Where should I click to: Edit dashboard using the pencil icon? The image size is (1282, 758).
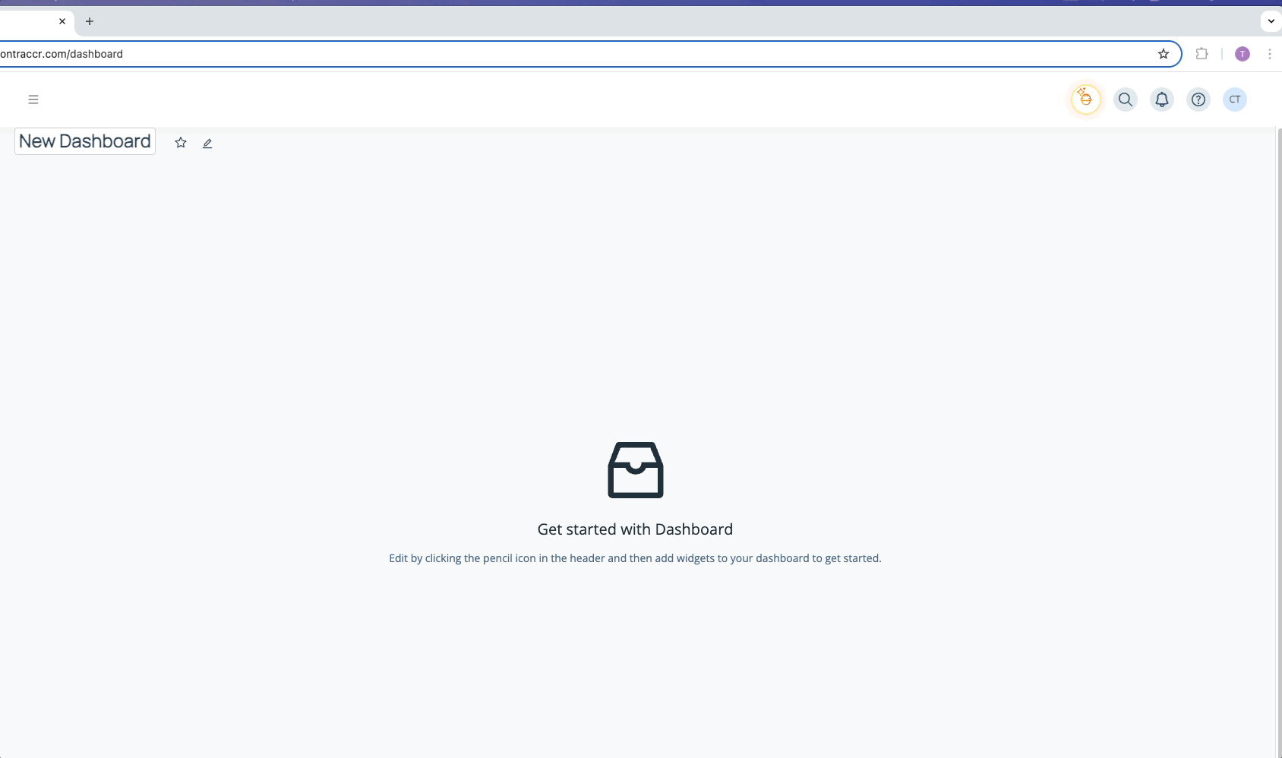point(207,143)
